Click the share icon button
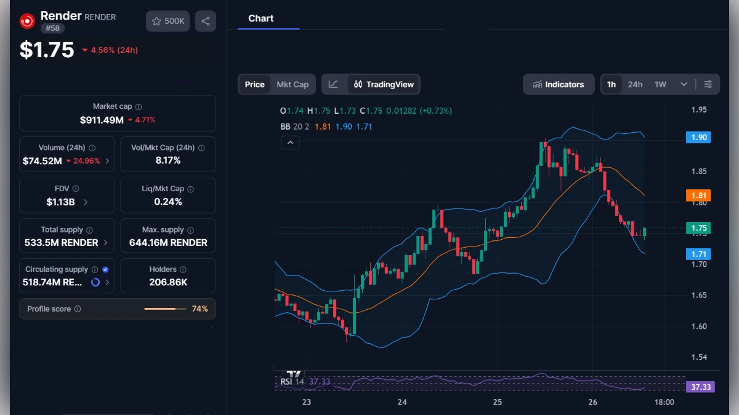 point(206,21)
